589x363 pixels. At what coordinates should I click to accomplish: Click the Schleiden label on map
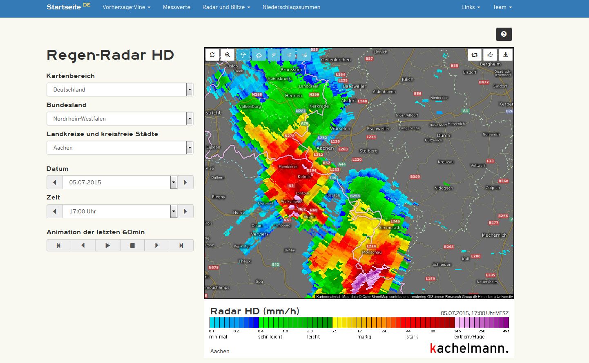pyautogui.click(x=442, y=264)
